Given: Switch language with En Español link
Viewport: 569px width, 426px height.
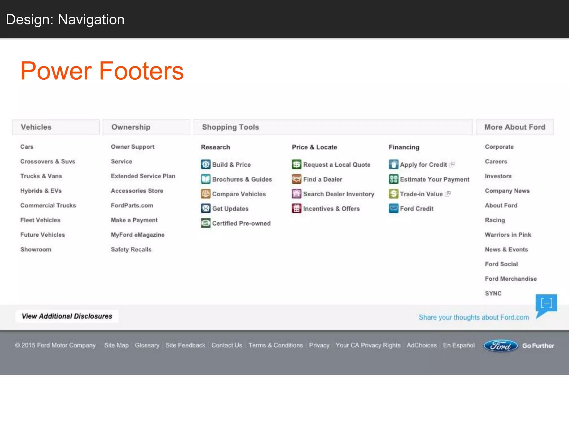Looking at the screenshot, I should [459, 346].
